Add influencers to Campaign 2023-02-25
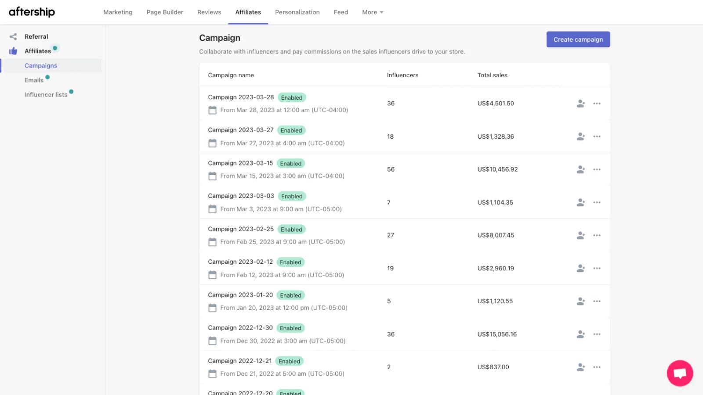Viewport: 703px width, 395px height. point(580,235)
